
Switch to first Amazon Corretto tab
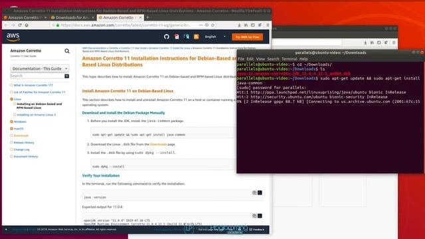(x=25, y=17)
